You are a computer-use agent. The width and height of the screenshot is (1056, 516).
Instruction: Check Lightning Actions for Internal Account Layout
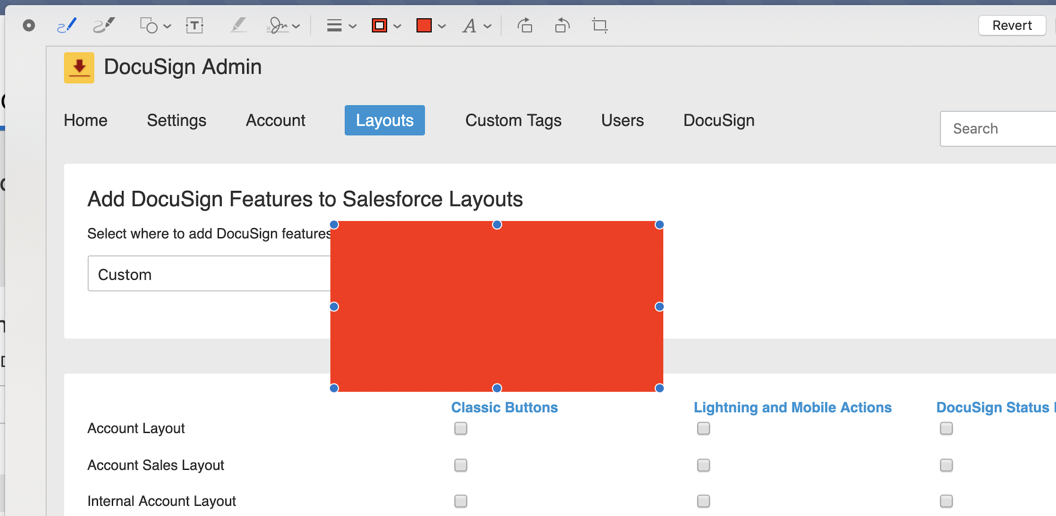tap(703, 501)
